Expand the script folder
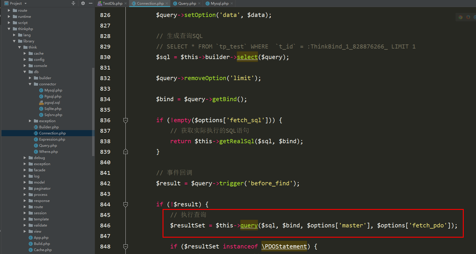Viewport: 476px width, 254px height. [x=9, y=23]
